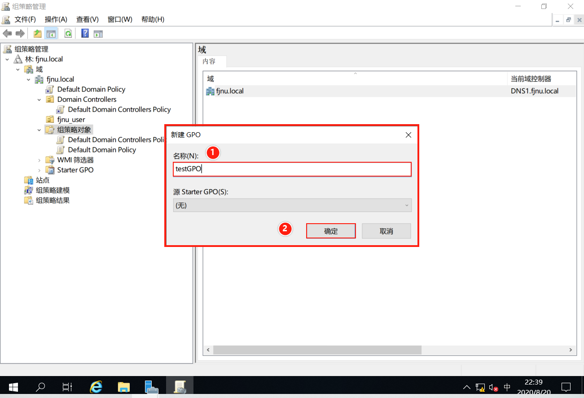Screen dimensions: 584x398
Task: Collapse the 组策略对象 node
Action: (x=40, y=130)
